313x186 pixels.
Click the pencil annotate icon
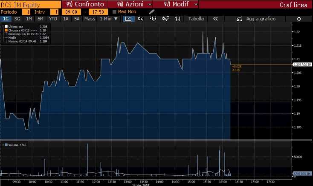click(152, 12)
